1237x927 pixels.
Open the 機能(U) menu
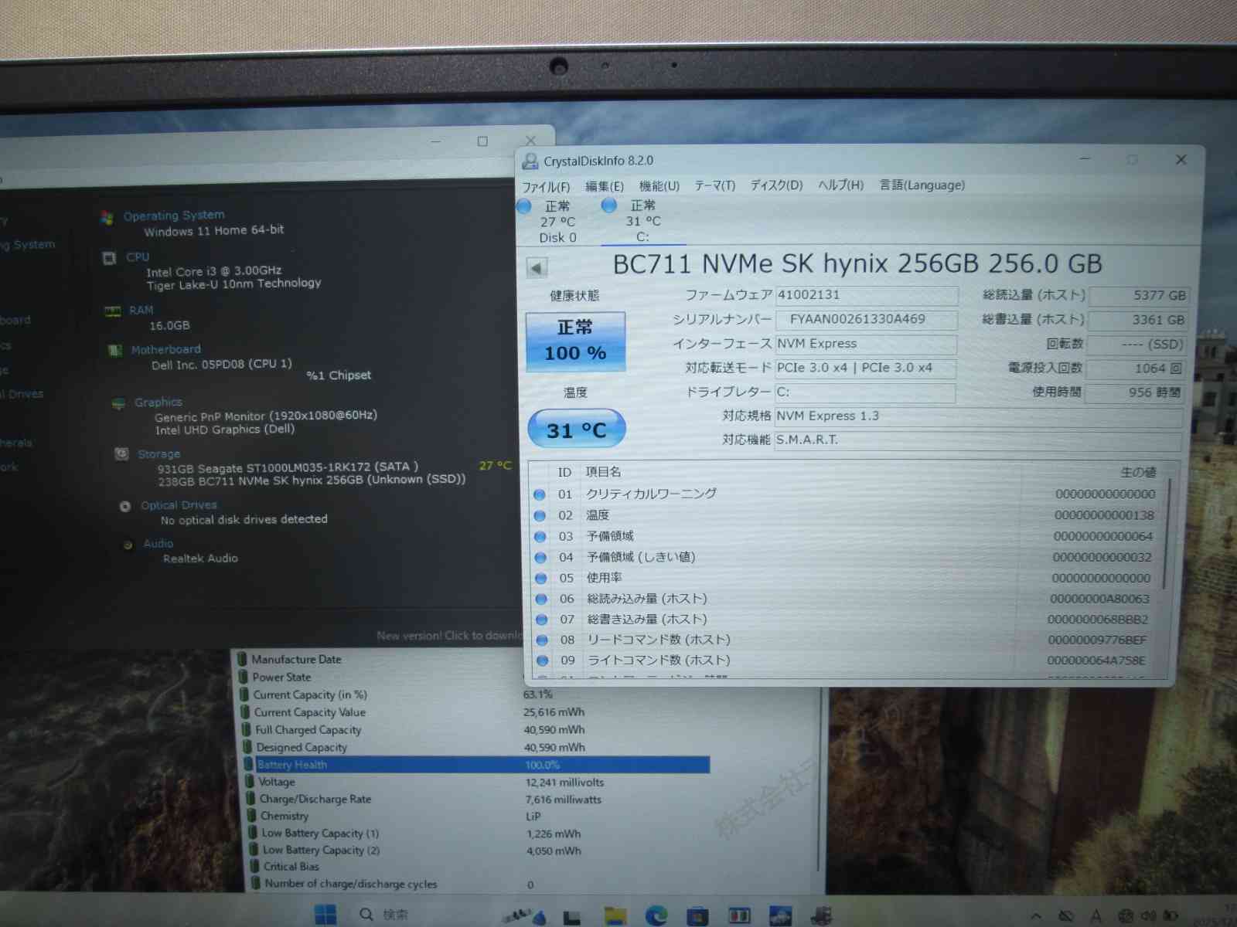pos(659,185)
